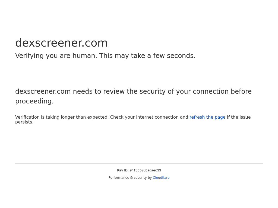This screenshot has height=208, width=278.
Task: Click 'Verifying you are human' subtitle text
Action: pyautogui.click(x=56, y=56)
